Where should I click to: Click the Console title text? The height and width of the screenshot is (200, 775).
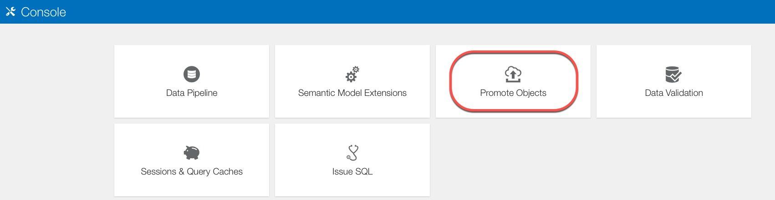(x=43, y=12)
